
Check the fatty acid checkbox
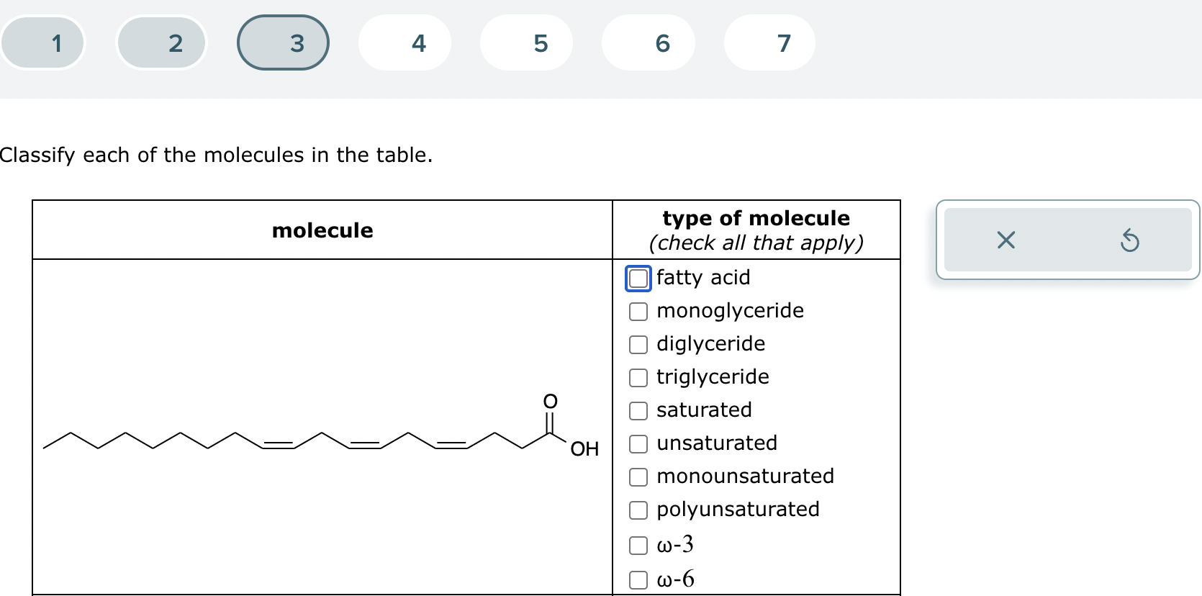tap(638, 278)
